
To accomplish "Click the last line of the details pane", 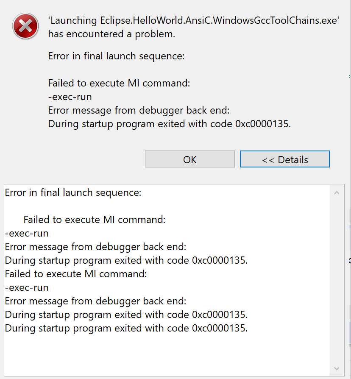I will tap(126, 328).
